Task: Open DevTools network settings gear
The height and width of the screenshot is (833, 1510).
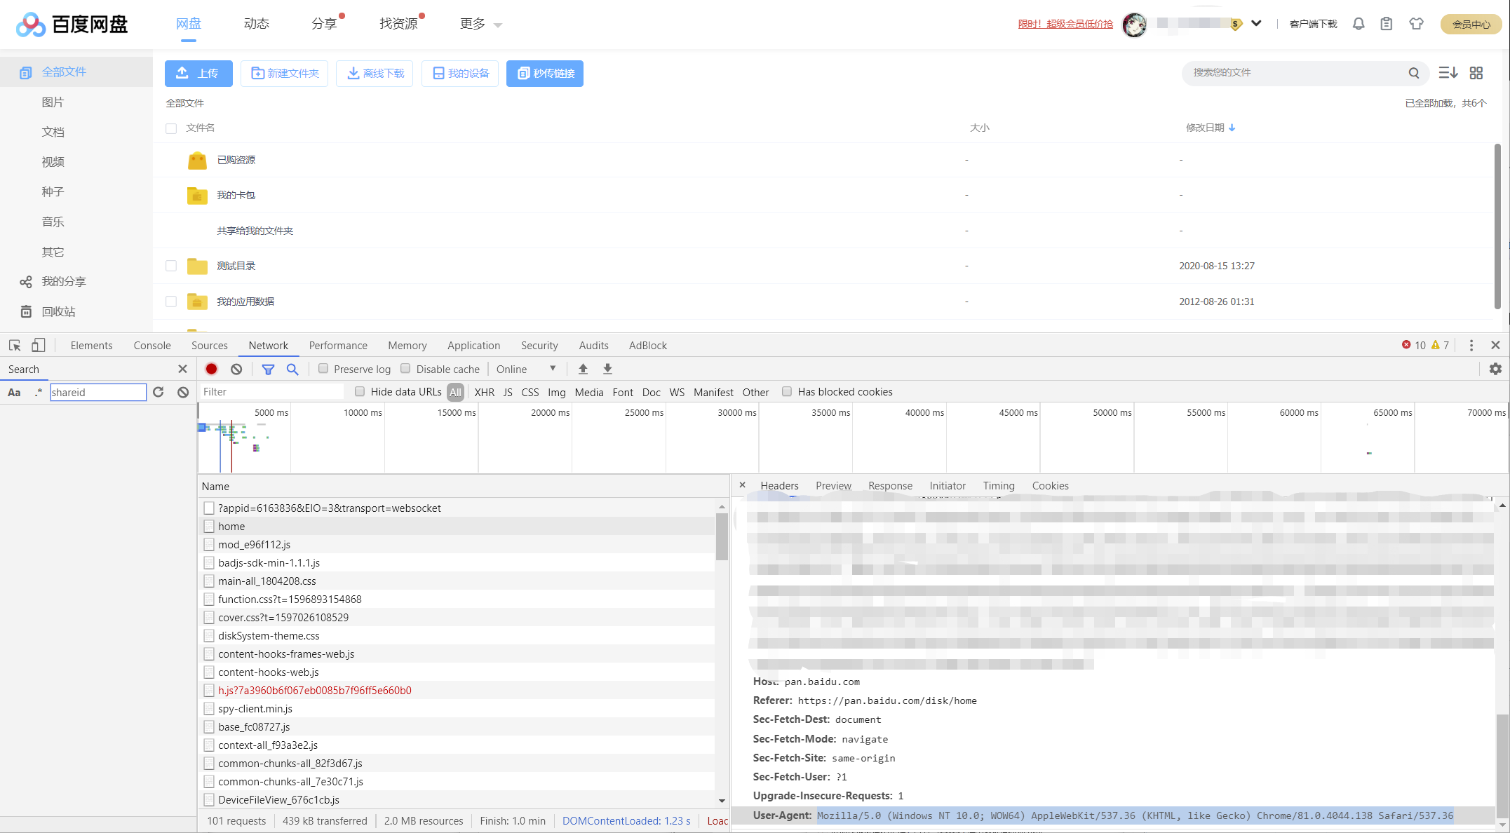Action: coord(1495,369)
